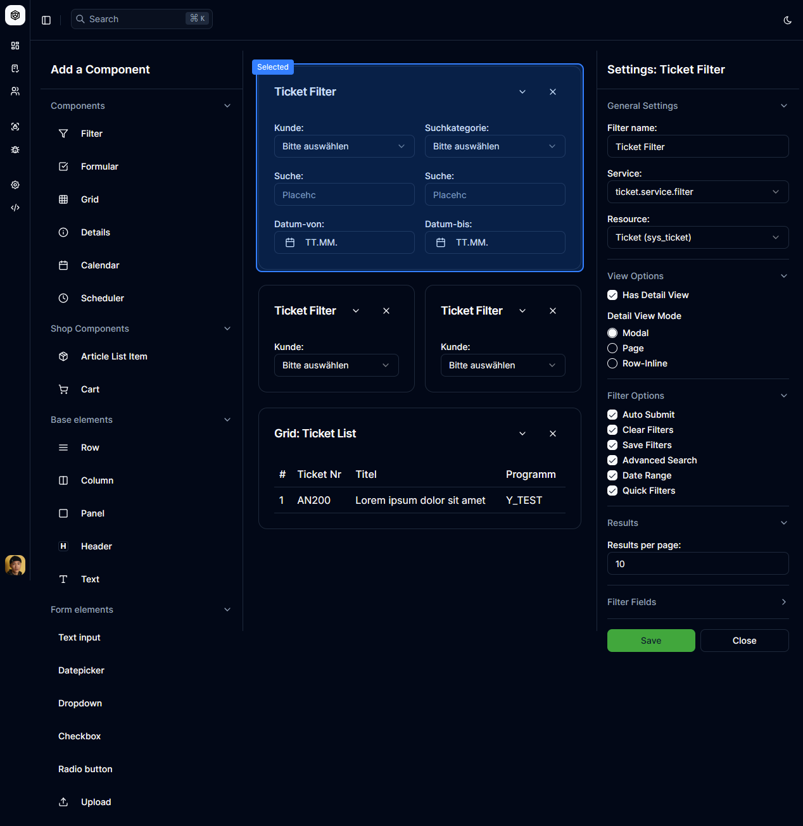Open the bug icon in left rail
The height and width of the screenshot is (826, 803).
(x=15, y=149)
